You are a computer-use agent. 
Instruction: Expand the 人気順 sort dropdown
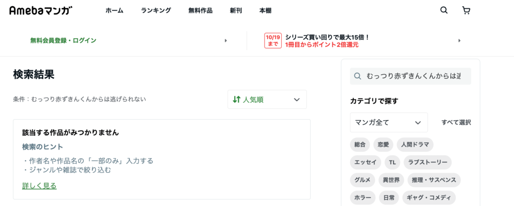[267, 100]
